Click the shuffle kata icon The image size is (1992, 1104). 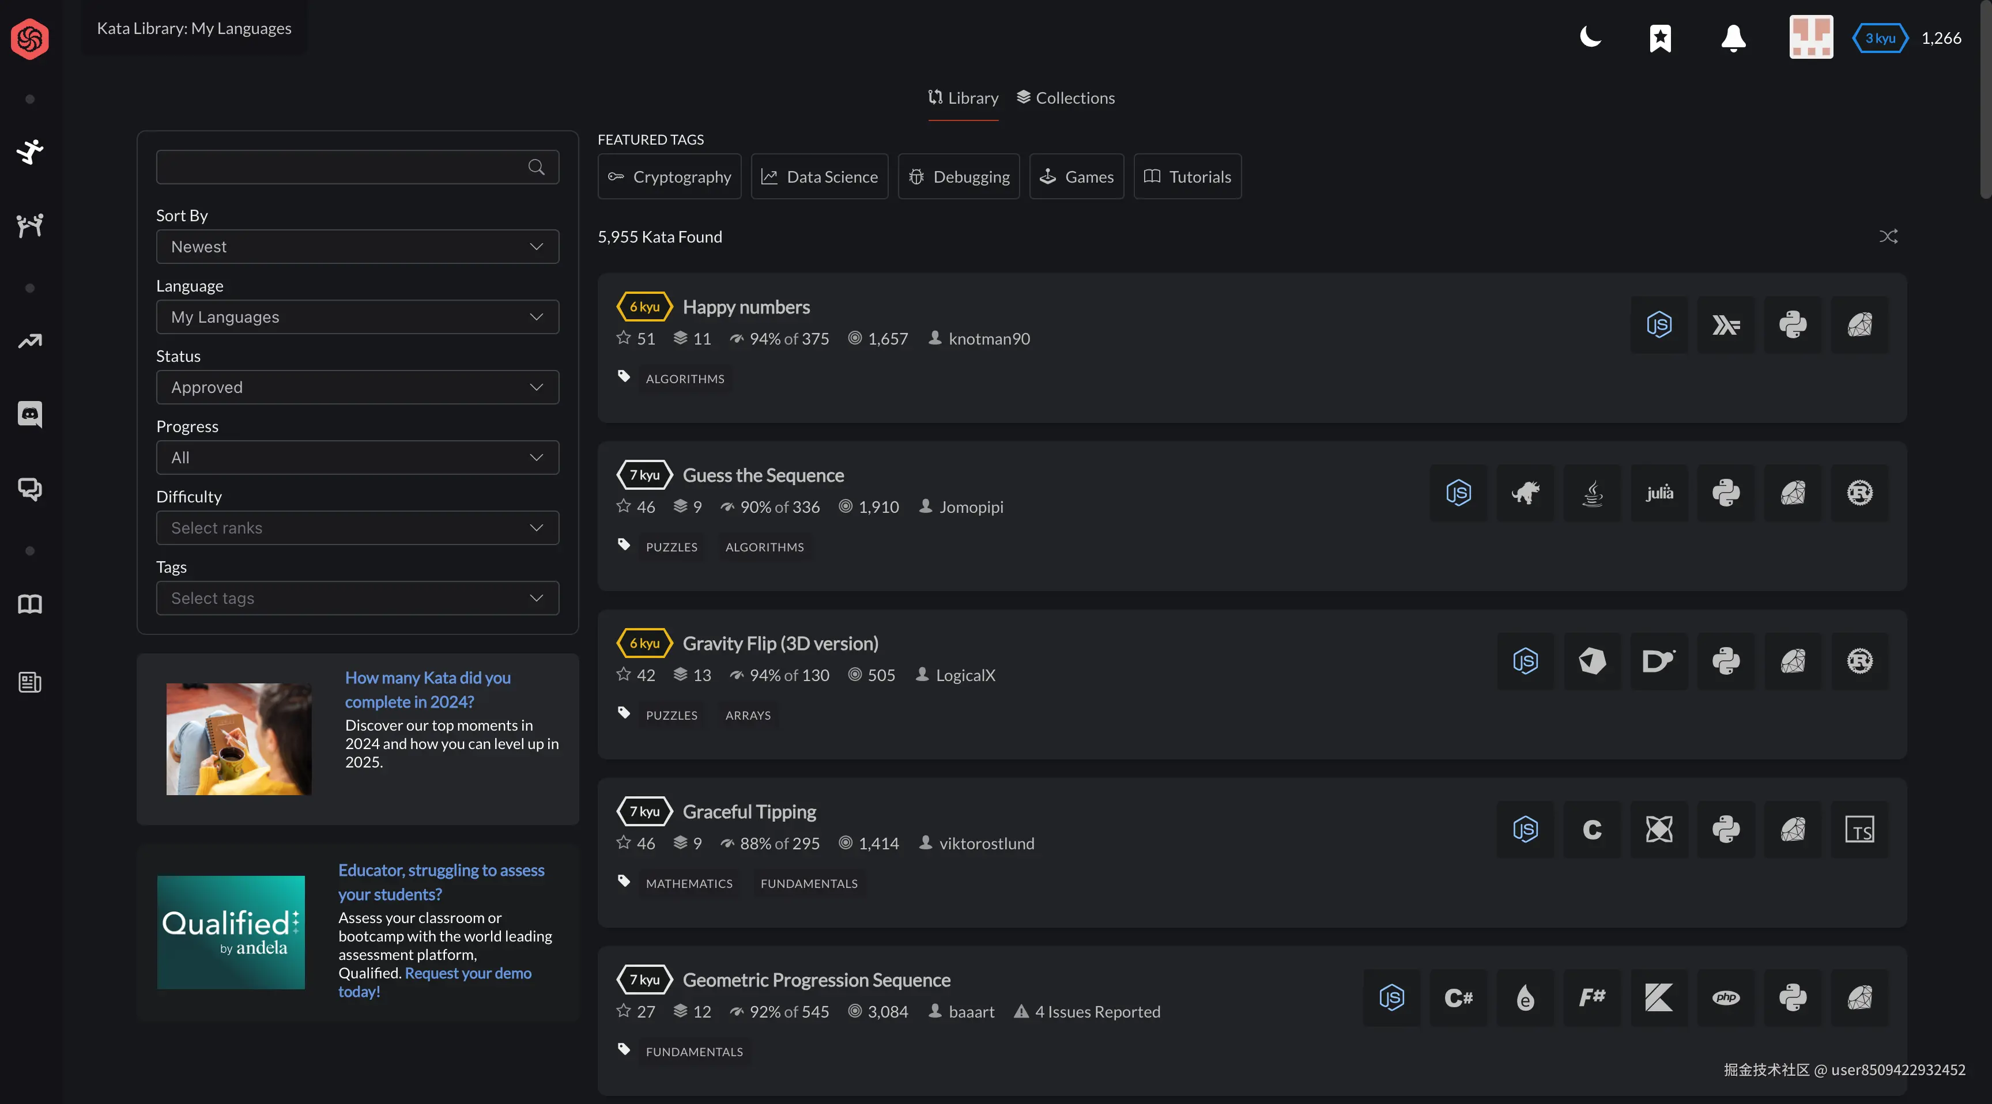(x=1888, y=237)
